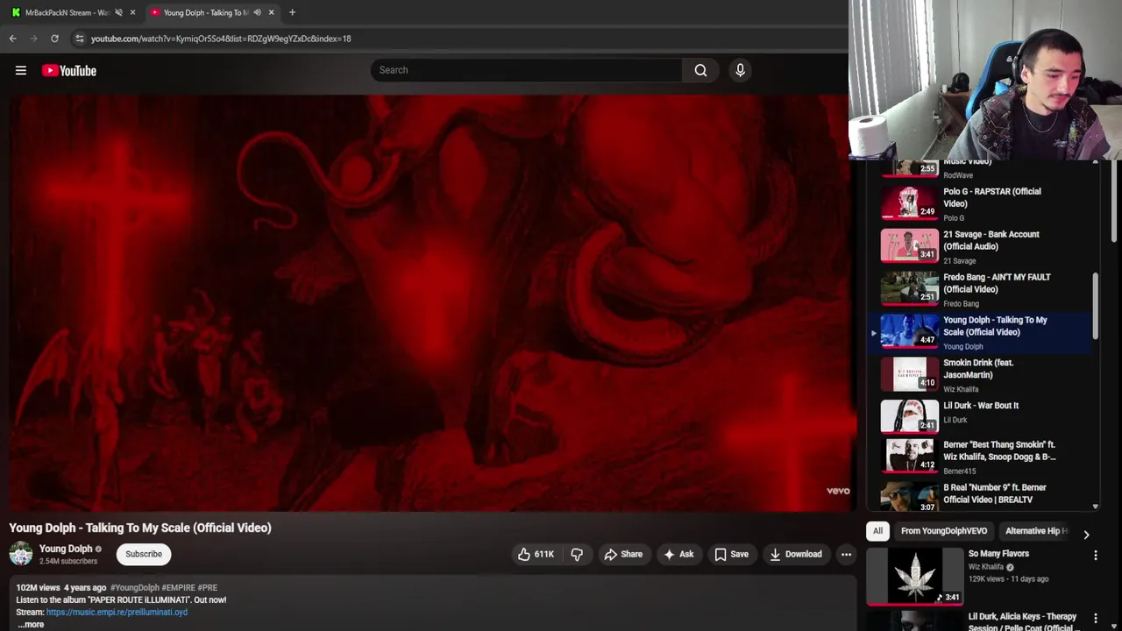Click the Share button

(623, 554)
